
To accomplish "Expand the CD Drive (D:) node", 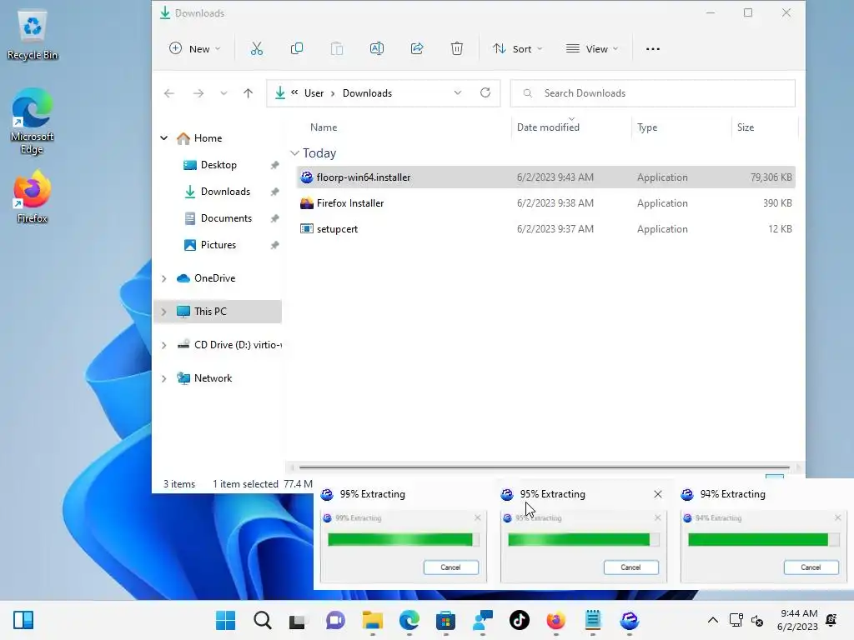I will 164,345.
